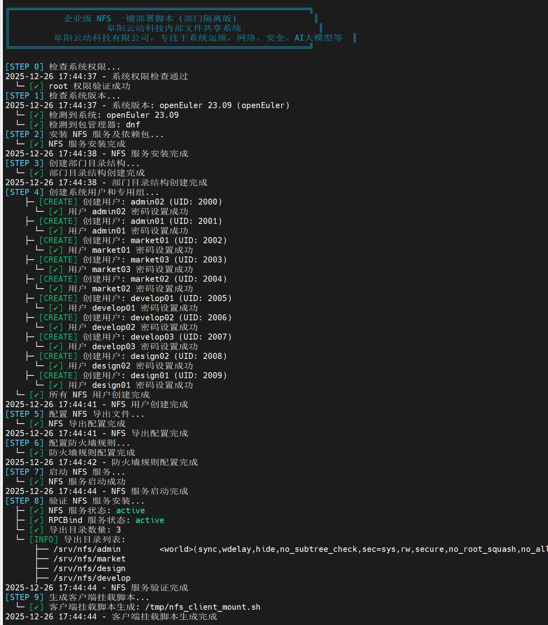The width and height of the screenshot is (548, 625).
Task: Select the "[STEP 7] 启动 NFS 服务..." line
Action: click(x=65, y=472)
